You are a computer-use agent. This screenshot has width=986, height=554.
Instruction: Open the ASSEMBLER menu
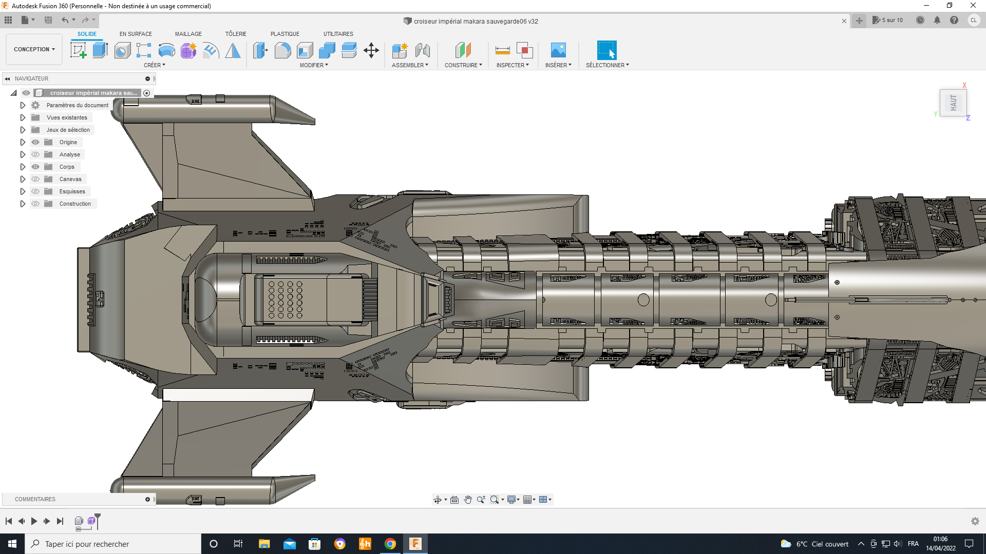[x=409, y=65]
